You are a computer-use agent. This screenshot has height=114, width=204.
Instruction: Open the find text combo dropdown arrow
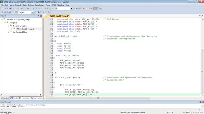point(71,9)
